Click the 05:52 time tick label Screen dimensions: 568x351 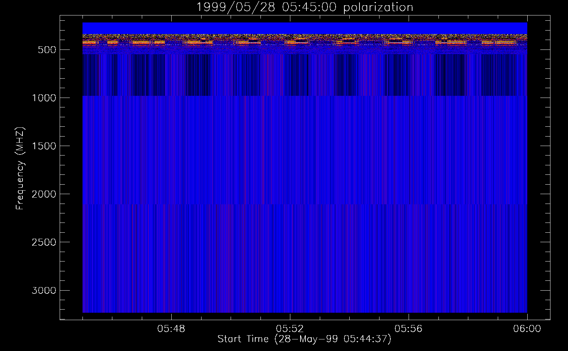pos(290,329)
